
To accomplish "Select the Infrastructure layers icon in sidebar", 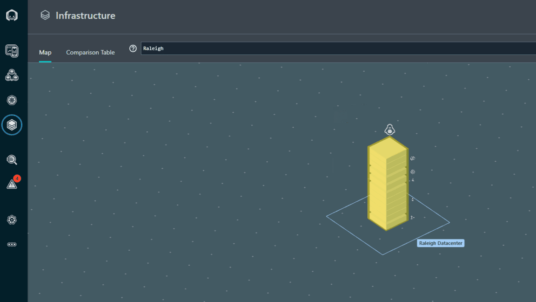I will [12, 125].
